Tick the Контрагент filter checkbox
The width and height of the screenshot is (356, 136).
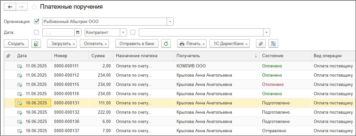coord(133,32)
